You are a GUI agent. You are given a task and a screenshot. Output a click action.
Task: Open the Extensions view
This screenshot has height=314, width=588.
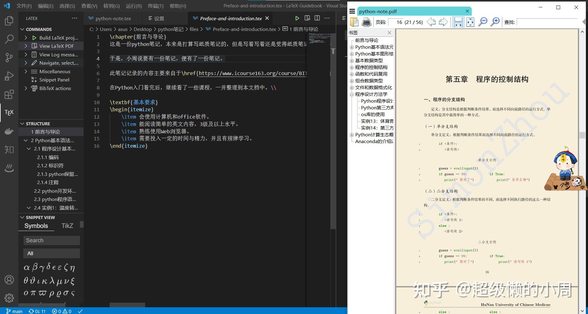click(x=9, y=94)
